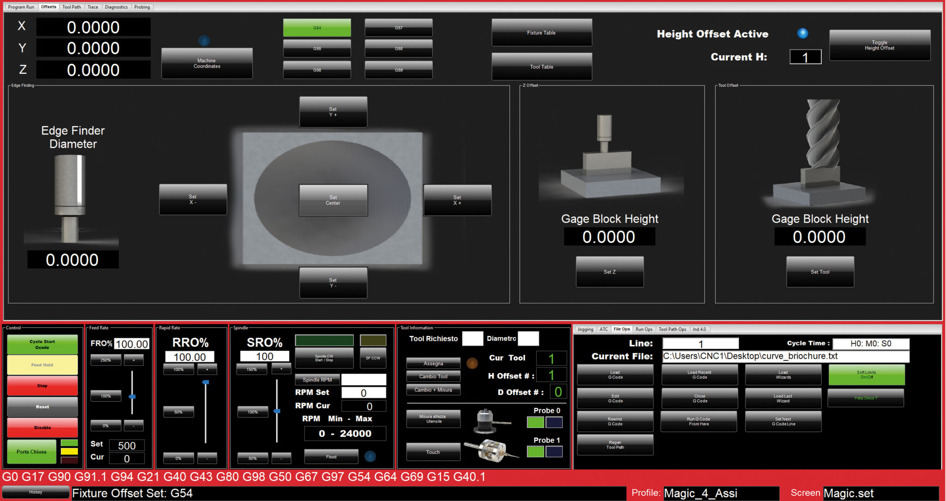
Task: Set rapid rate override to 50%
Action: pos(178,412)
